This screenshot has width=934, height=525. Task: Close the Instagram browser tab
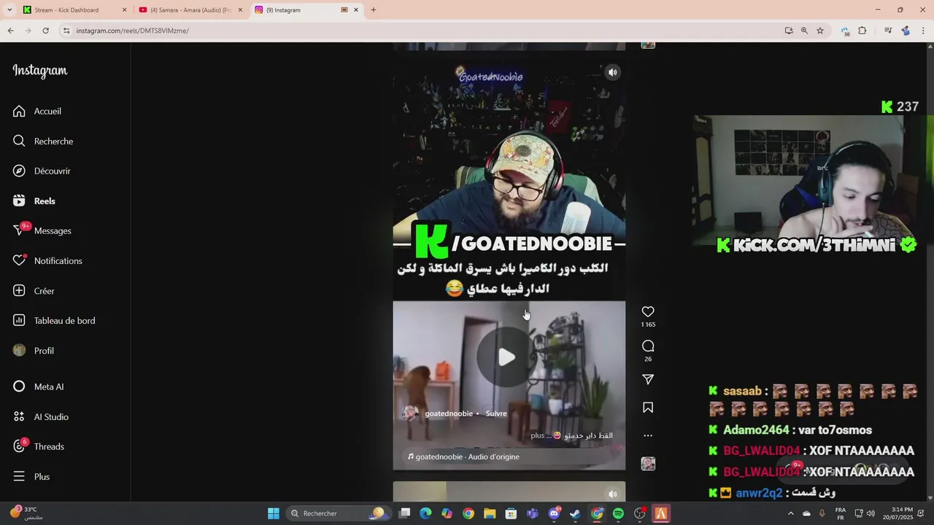pos(356,10)
